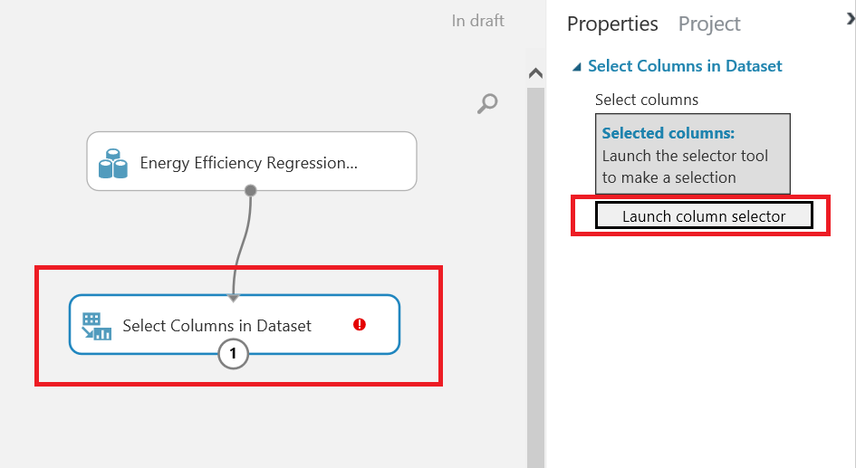Screen dimensions: 856x468
Task: Select the Select Columns in Dataset module
Action: coord(217,325)
